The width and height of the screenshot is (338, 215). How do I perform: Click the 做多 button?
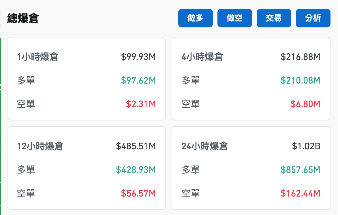click(x=195, y=18)
